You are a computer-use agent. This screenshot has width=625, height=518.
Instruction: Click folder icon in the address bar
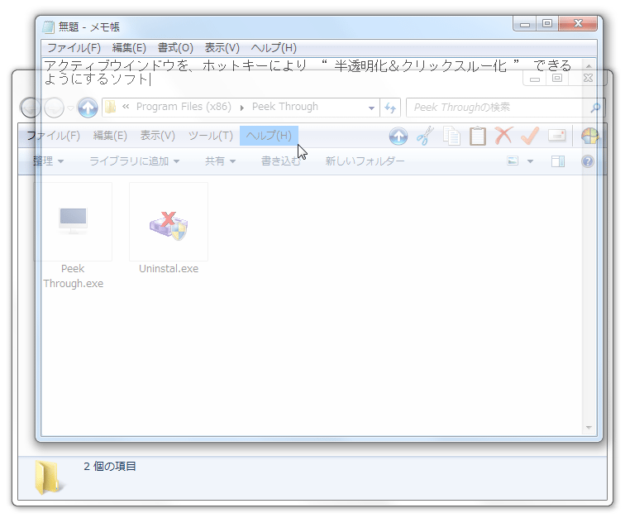pos(111,107)
